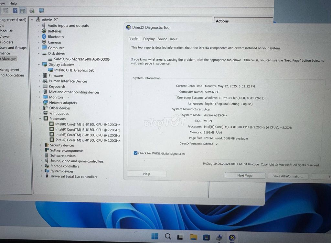Screen dimensions: 331x243
Task: Click the Computer monitor icon in tree
Action: point(44,48)
